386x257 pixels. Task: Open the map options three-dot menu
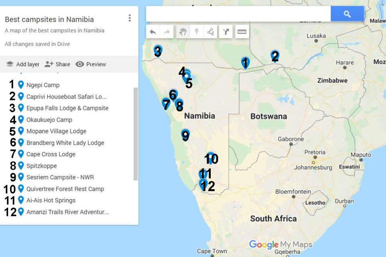coord(129,18)
